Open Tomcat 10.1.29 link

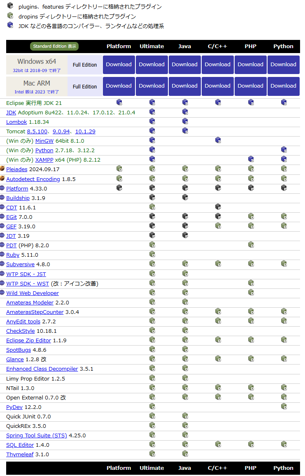pyautogui.click(x=85, y=132)
